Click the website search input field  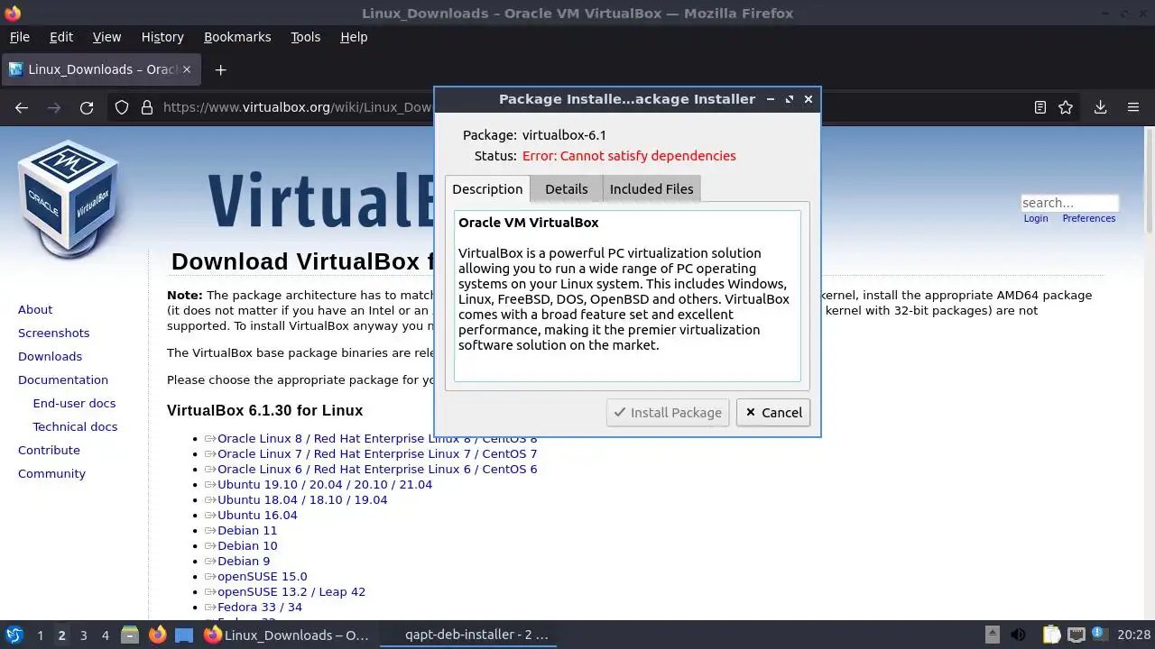point(1069,203)
